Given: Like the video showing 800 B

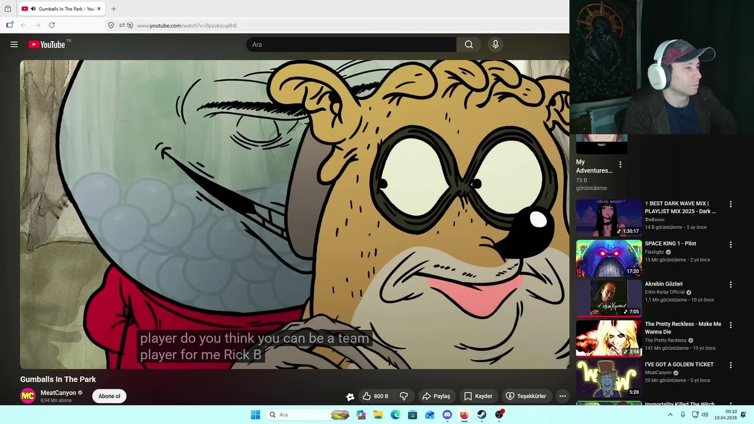Looking at the screenshot, I should click(x=375, y=396).
